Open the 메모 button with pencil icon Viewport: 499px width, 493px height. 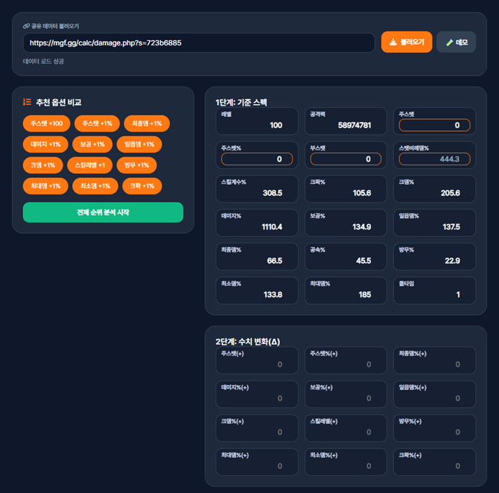tap(456, 42)
